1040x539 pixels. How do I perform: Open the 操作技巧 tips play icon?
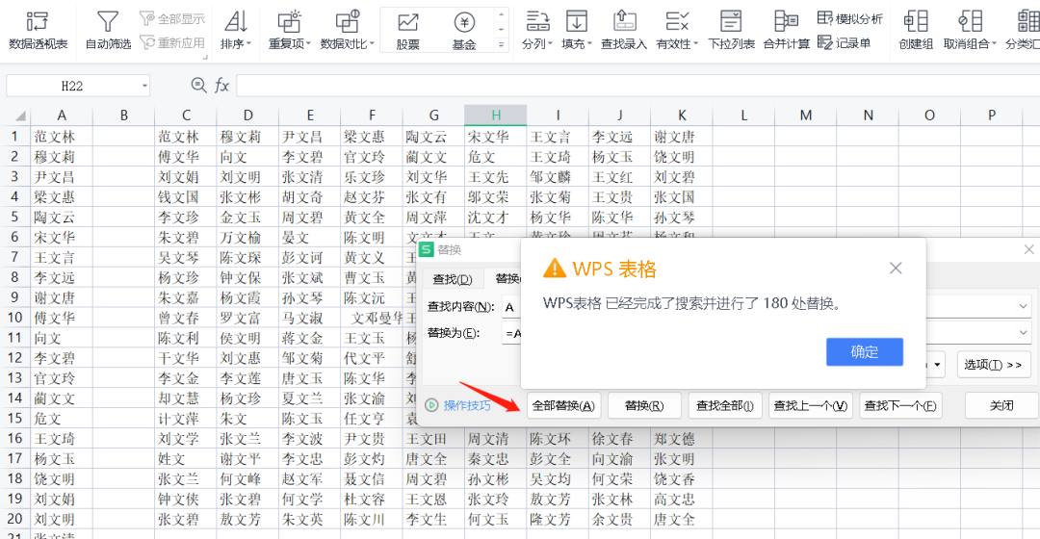coord(431,405)
